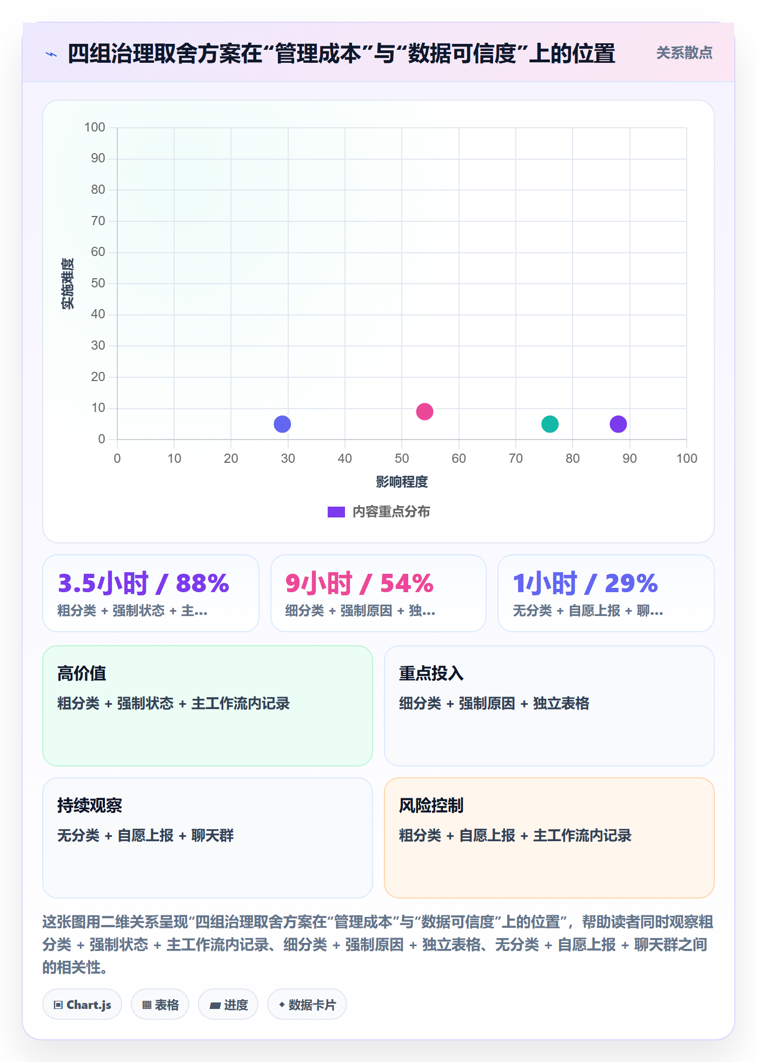Screen dimensions: 757x1062
Task: Click the Chart.js tag chip
Action: [x=82, y=1005]
